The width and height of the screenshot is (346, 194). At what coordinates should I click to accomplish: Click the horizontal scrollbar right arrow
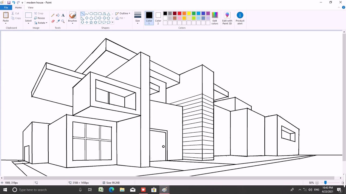click(x=340, y=178)
